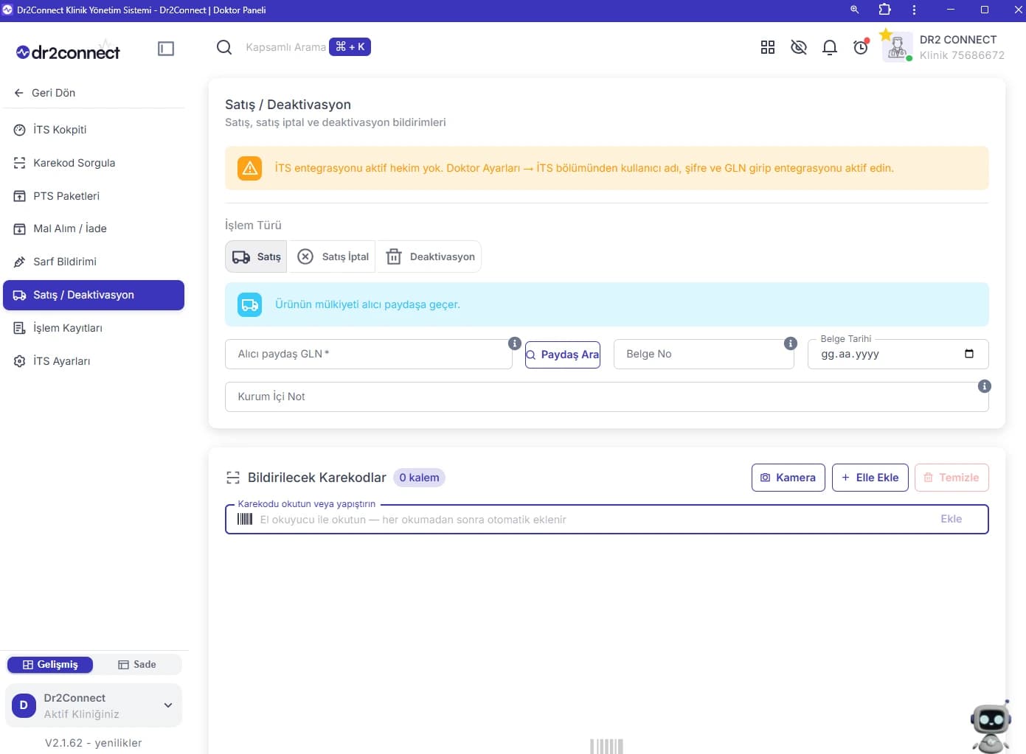Viewport: 1026px width, 754px height.
Task: Click the extensions puzzle icon in title bar
Action: [x=884, y=10]
